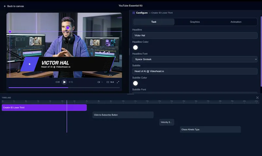Screen dimensions: 262x156
Task: Click the preview playback progress bar
Action: click(64, 88)
